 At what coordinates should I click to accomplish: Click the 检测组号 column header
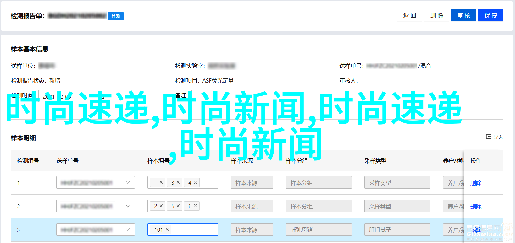click(28, 160)
